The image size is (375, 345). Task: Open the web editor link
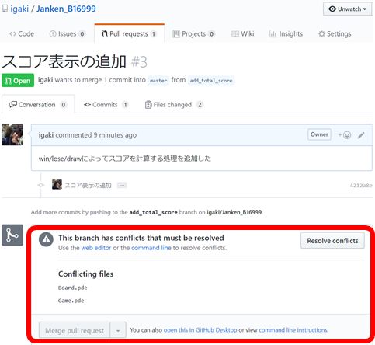click(96, 248)
